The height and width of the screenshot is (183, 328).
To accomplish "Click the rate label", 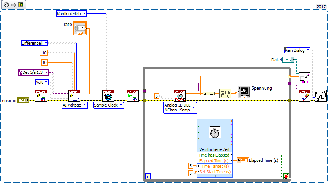I will [68, 25].
